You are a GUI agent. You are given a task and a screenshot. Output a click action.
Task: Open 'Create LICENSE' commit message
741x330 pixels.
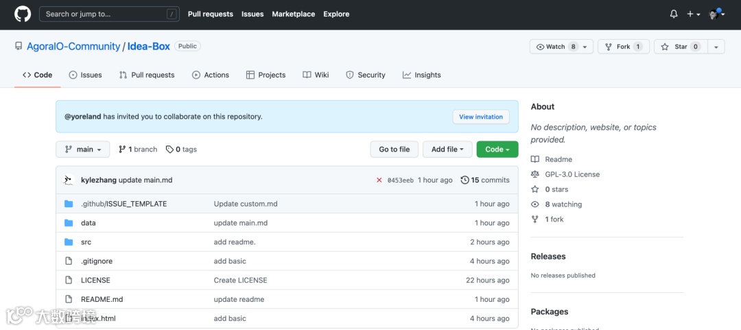pyautogui.click(x=241, y=280)
